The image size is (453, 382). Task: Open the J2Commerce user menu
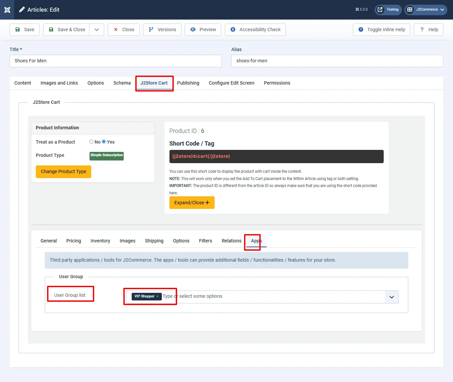tap(426, 10)
